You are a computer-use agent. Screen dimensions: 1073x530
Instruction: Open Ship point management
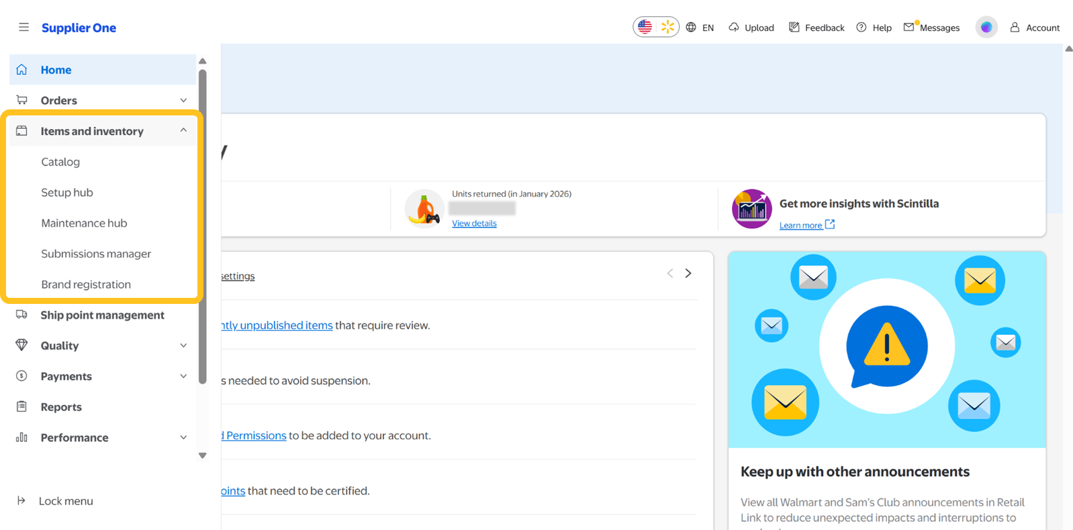[102, 315]
